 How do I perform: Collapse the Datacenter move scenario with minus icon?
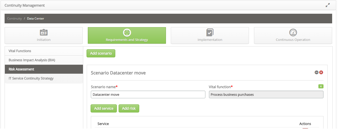317,72
